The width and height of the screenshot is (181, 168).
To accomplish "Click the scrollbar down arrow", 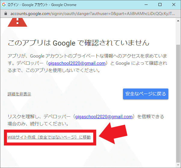I will click(178, 165).
